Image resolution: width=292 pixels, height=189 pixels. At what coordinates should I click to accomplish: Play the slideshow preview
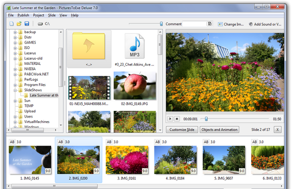tap(170, 119)
